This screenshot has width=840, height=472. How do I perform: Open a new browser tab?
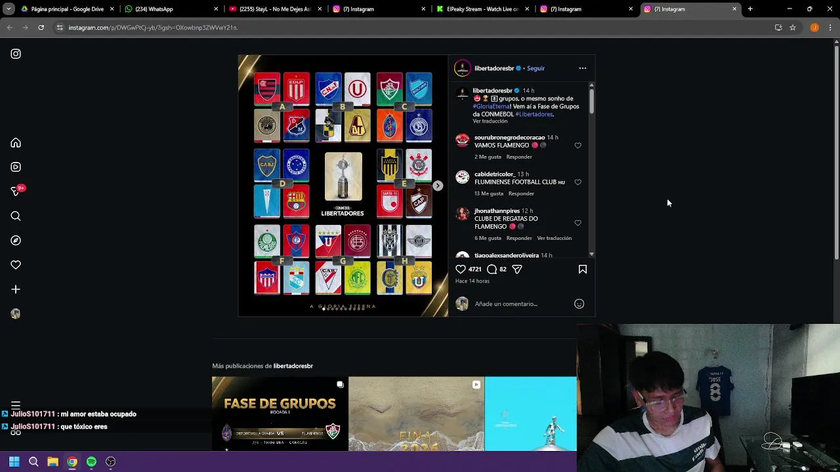pos(750,9)
